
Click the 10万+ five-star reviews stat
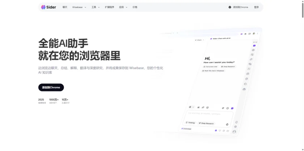click(x=66, y=101)
